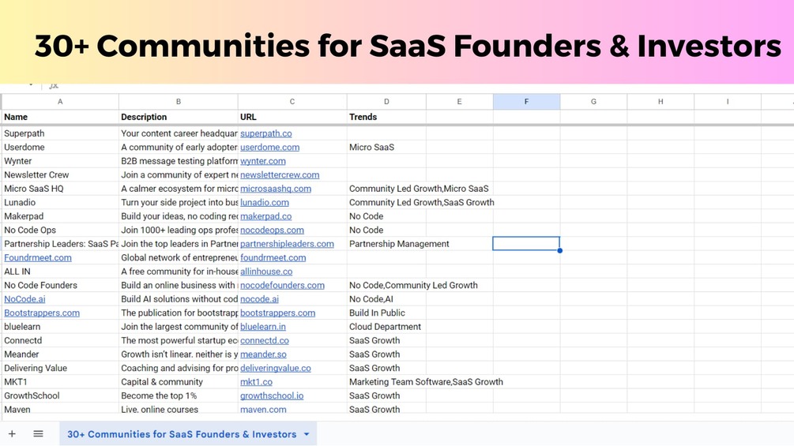Image resolution: width=794 pixels, height=446 pixels.
Task: Open the lunadio.com link
Action: [265, 202]
